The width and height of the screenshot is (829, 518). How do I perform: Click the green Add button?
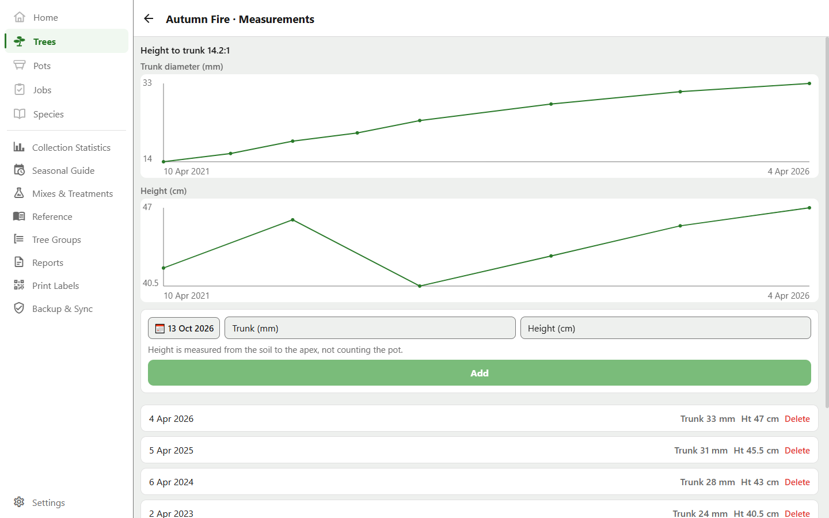(x=479, y=373)
